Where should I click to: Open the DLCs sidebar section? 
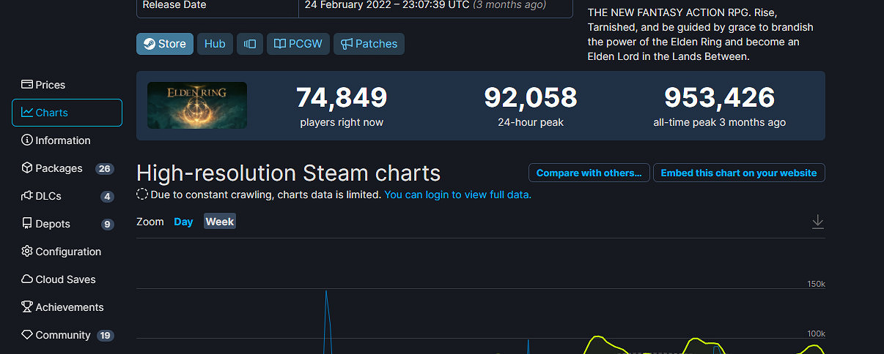tap(48, 196)
